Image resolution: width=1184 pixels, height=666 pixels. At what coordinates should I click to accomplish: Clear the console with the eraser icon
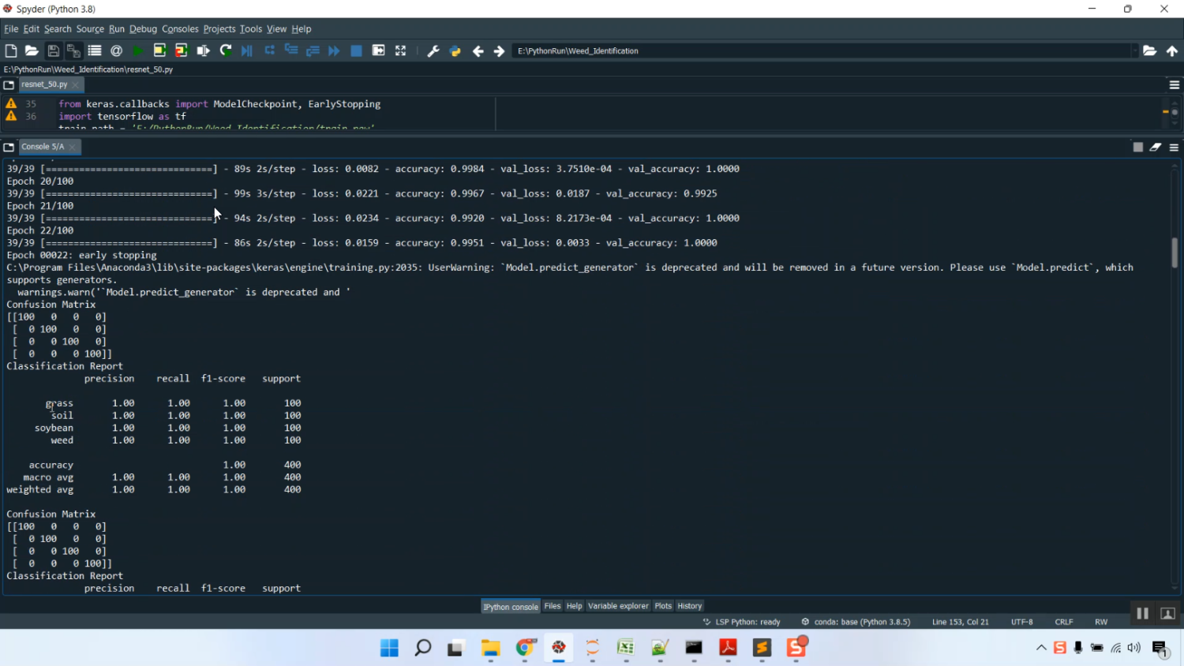pos(1156,147)
